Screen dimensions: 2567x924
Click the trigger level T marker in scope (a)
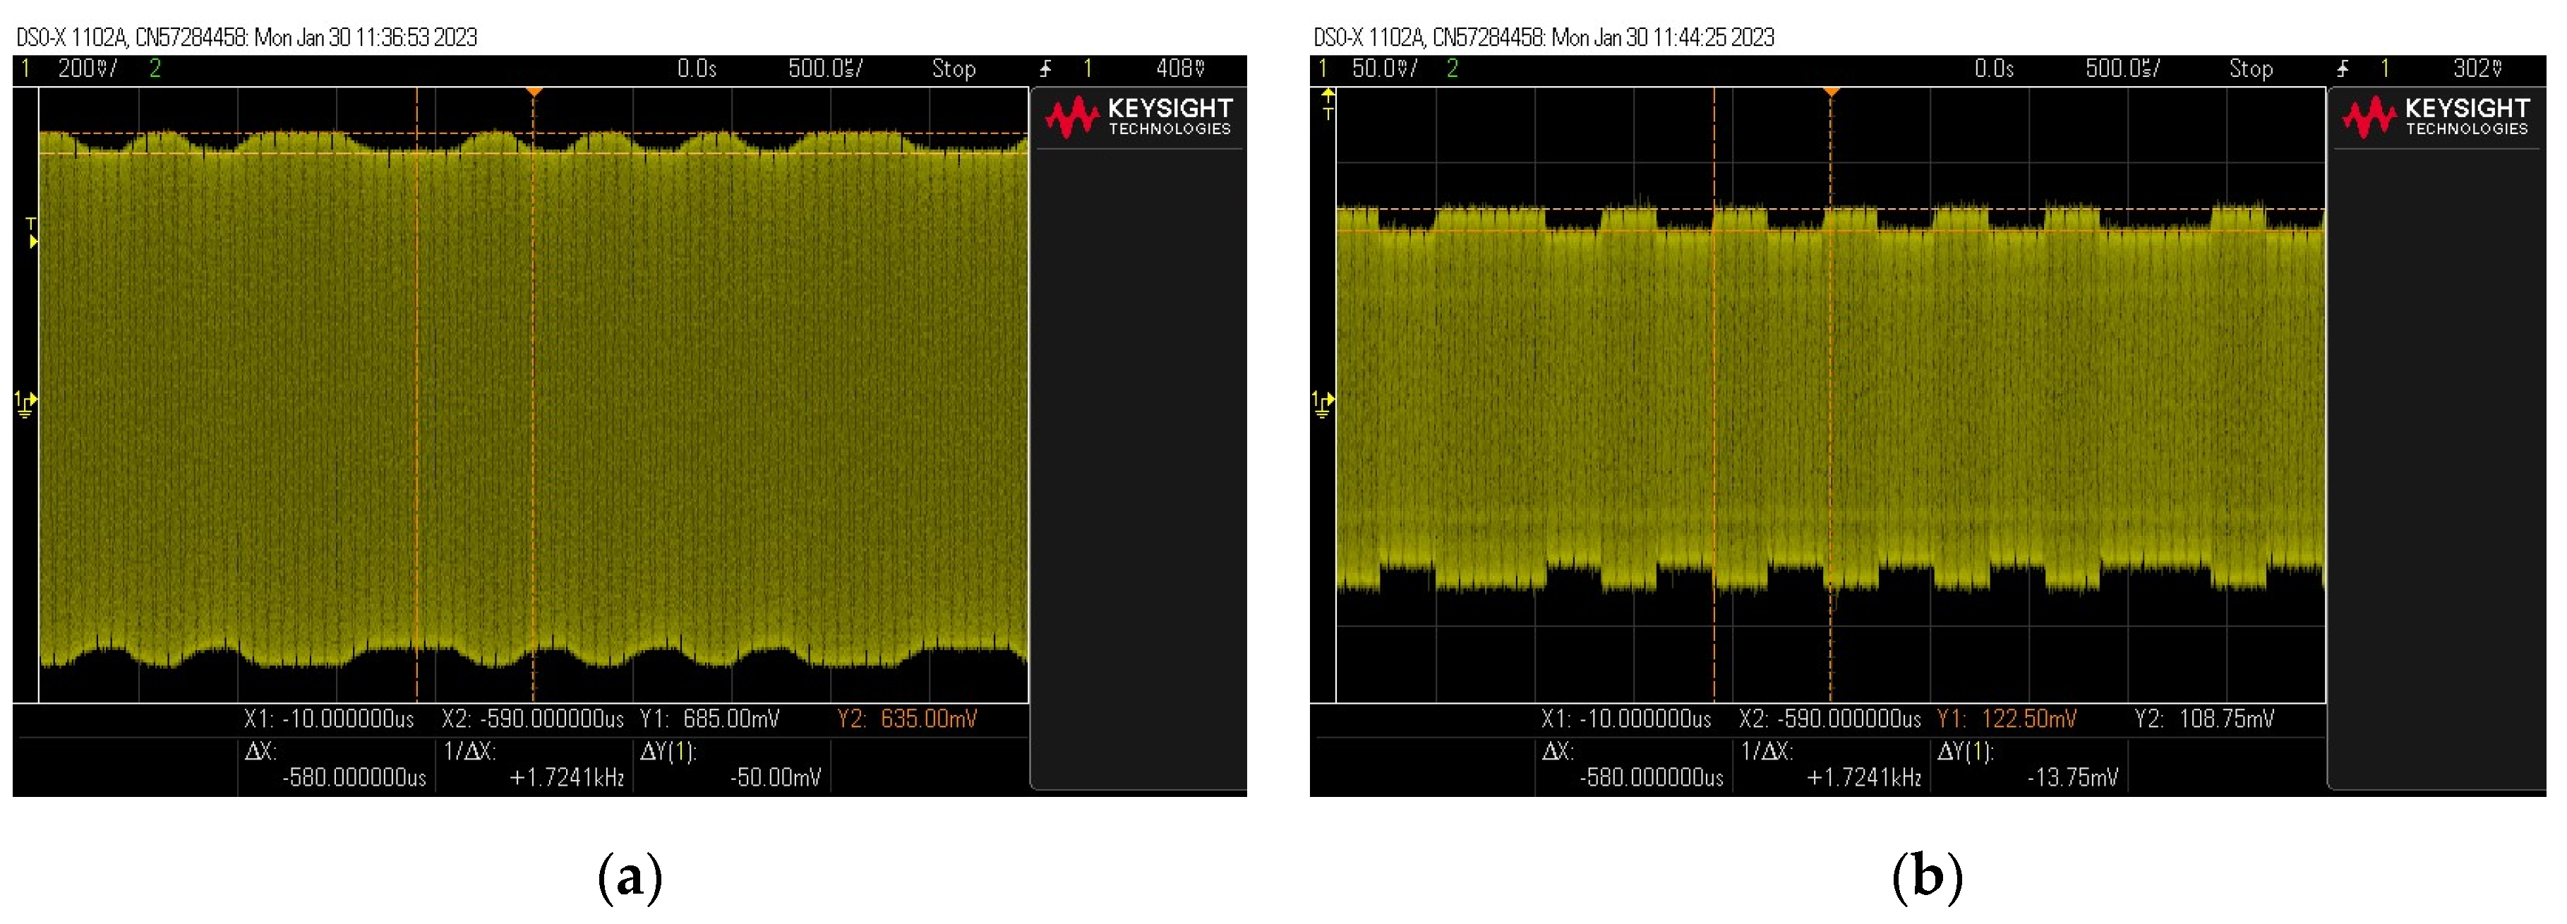point(32,232)
